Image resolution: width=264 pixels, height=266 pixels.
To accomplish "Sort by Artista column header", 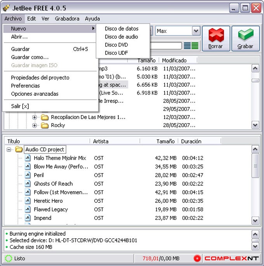I will tap(115, 141).
